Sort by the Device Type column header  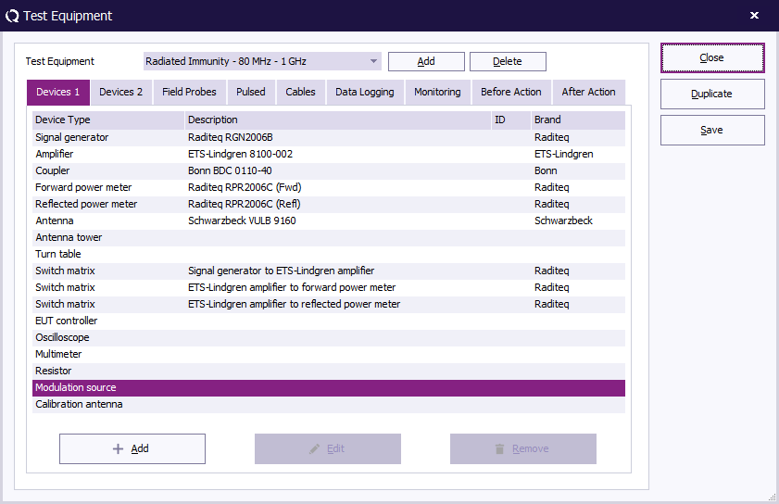pyautogui.click(x=107, y=120)
